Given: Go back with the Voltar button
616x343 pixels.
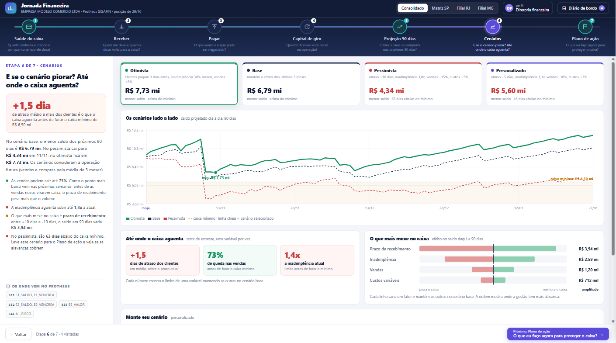Looking at the screenshot, I should [x=18, y=334].
